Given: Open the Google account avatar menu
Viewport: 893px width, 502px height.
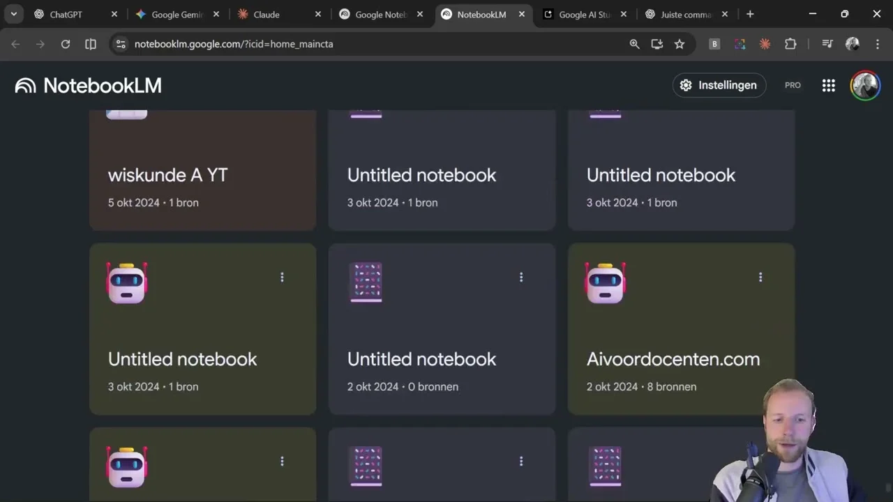Looking at the screenshot, I should click(865, 85).
